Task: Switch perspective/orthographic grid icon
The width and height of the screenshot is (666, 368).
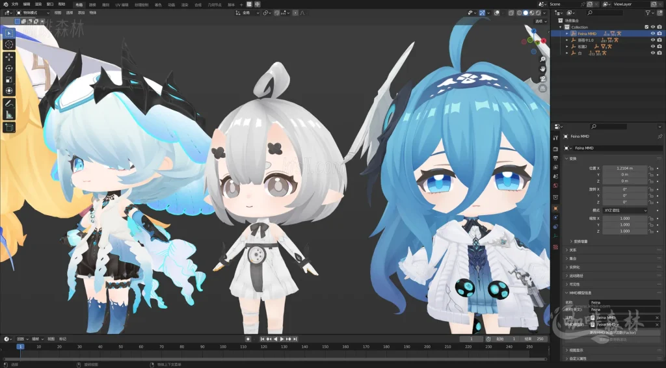Action: tap(542, 88)
